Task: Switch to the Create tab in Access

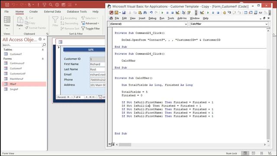Action: [33, 12]
